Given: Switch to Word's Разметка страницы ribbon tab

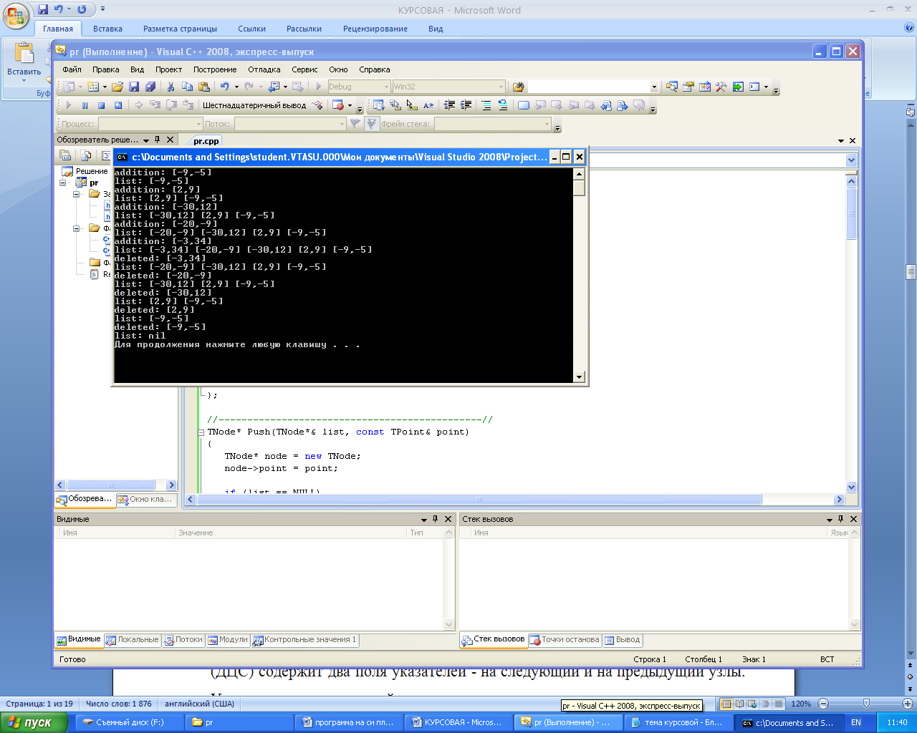Looking at the screenshot, I should [180, 29].
